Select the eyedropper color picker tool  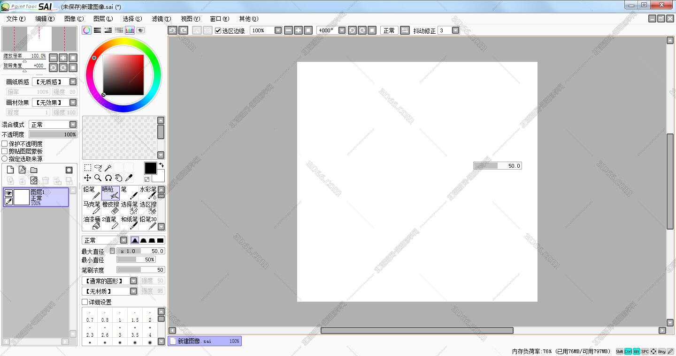pyautogui.click(x=129, y=178)
